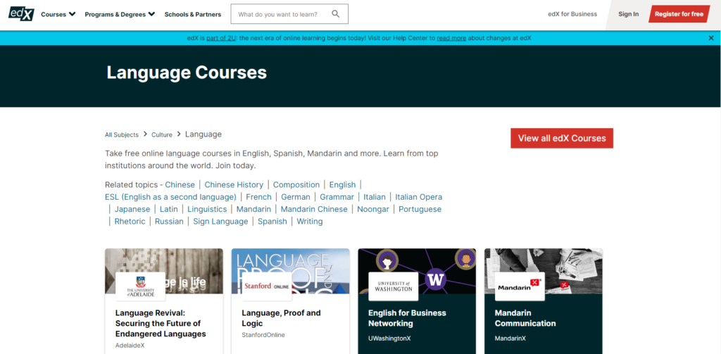Open the Sign Language topic
Viewport: 721px width, 354px height.
coord(220,222)
